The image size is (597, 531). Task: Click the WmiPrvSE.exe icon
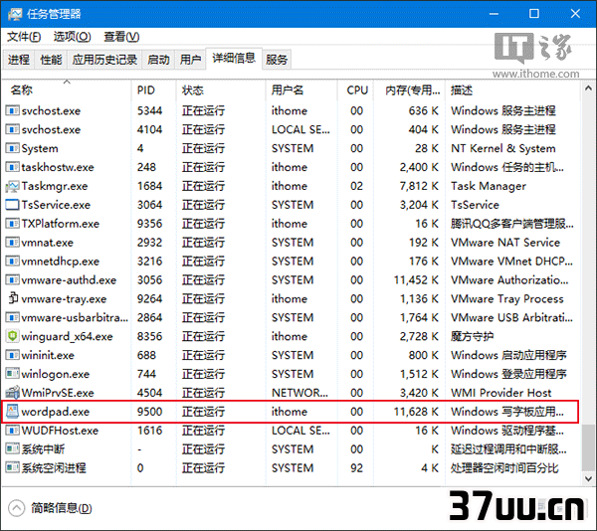point(12,393)
